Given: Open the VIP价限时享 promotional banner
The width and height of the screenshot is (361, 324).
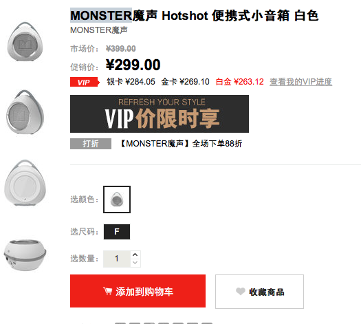Looking at the screenshot, I should [x=160, y=114].
